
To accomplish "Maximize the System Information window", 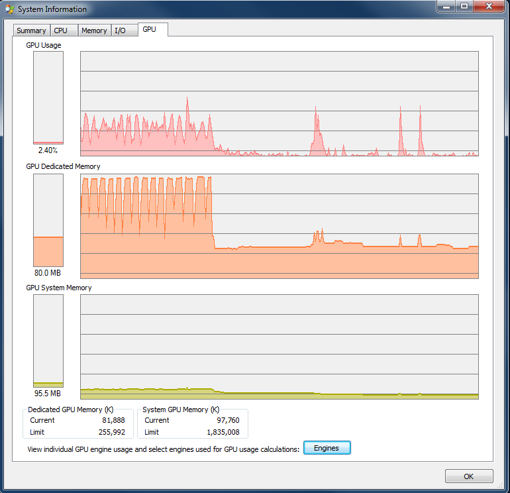I will click(464, 7).
